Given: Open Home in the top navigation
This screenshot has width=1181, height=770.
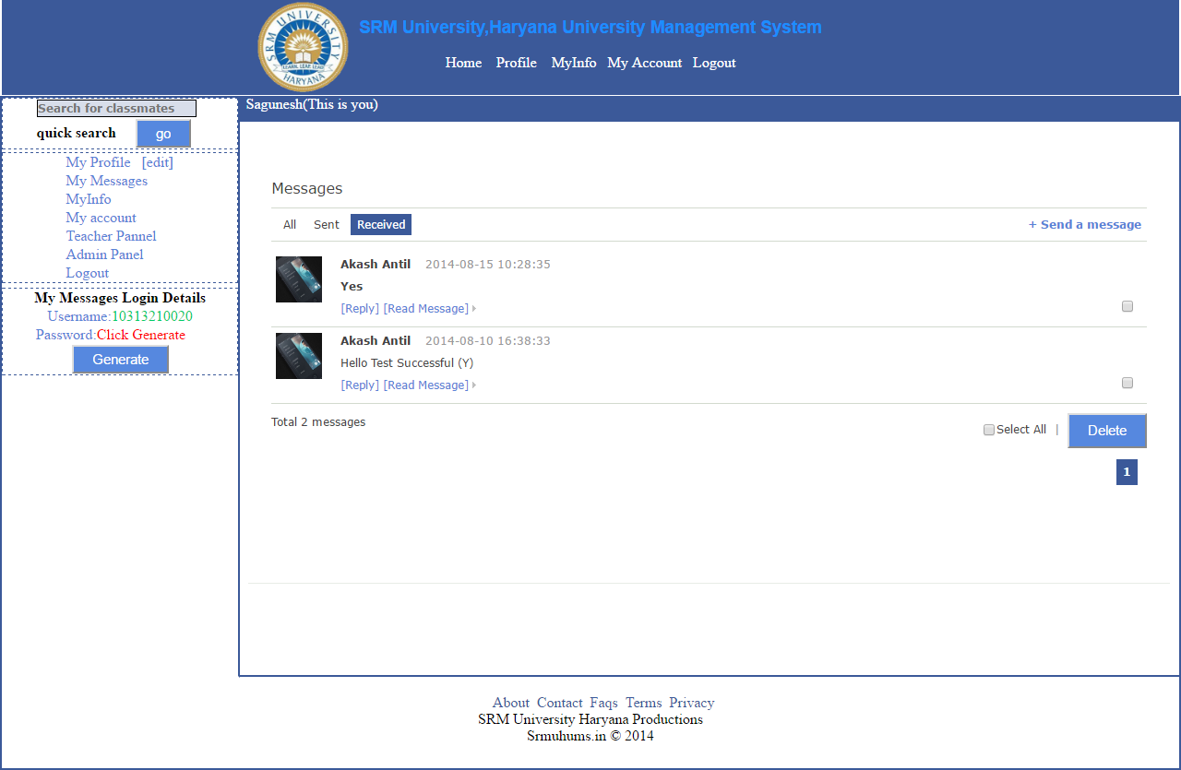Looking at the screenshot, I should pos(463,63).
